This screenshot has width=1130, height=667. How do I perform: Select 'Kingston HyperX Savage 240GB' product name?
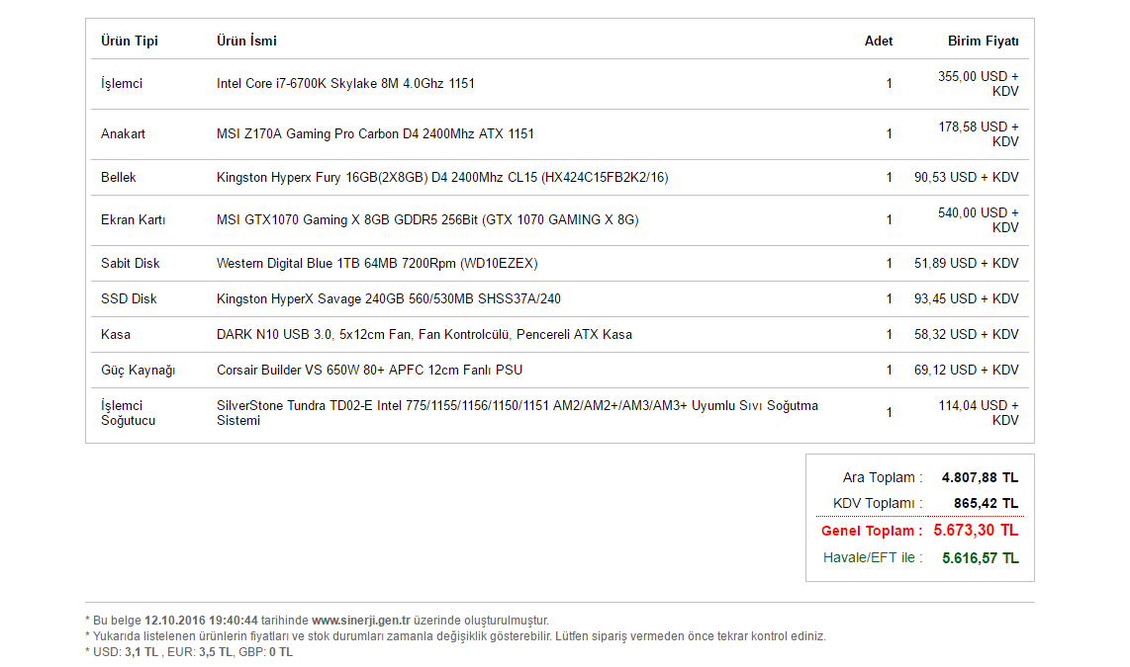[389, 298]
